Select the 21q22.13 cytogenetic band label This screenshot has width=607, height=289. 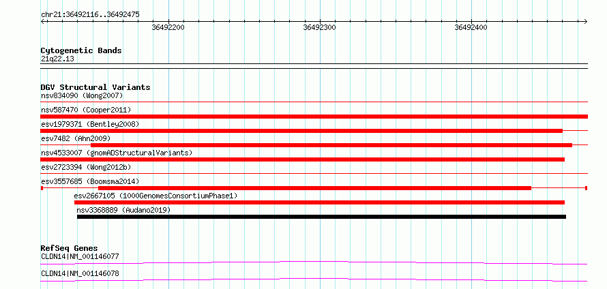[57, 59]
